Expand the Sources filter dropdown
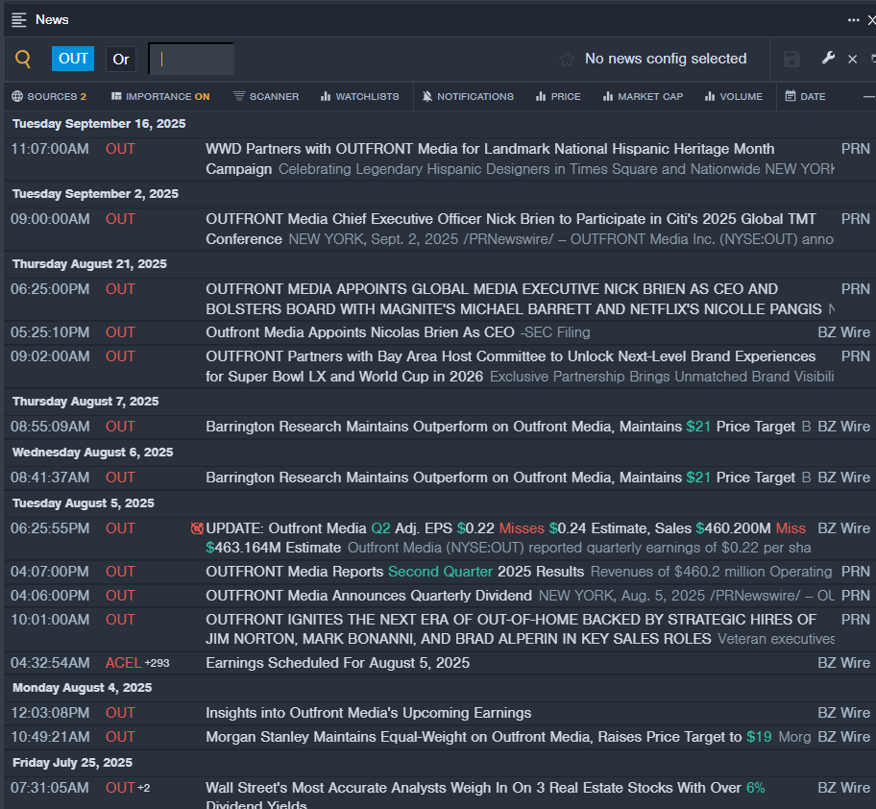The image size is (876, 809). [x=49, y=96]
